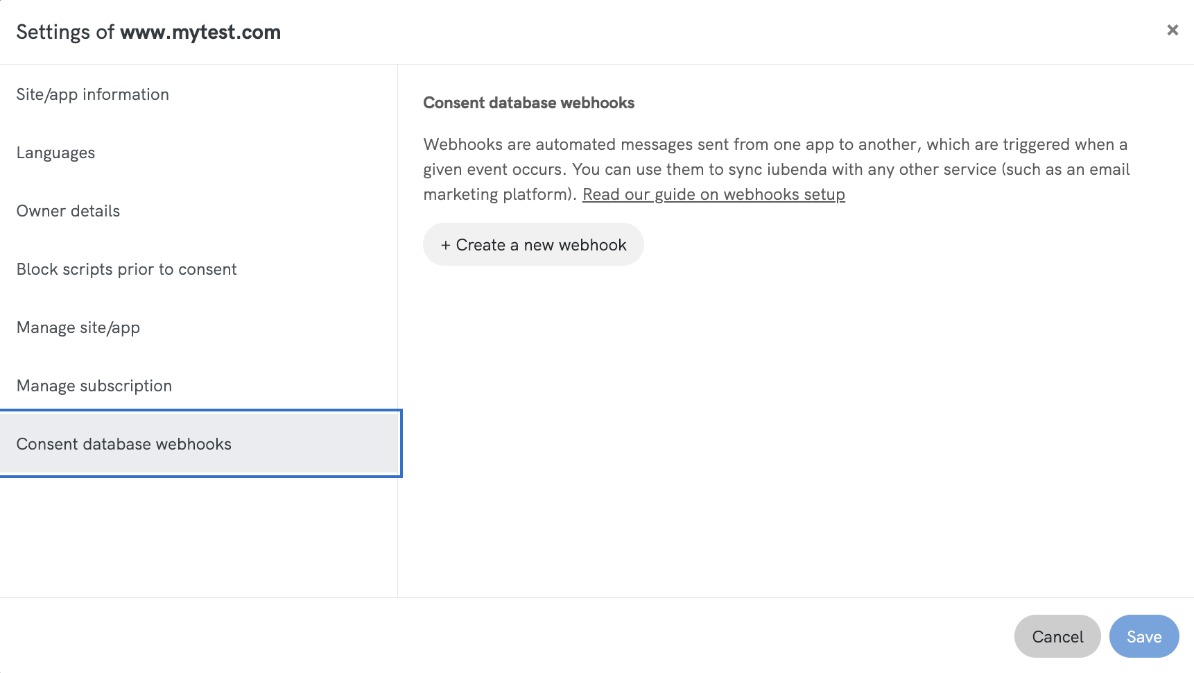
Task: Navigate to Manage site/app section
Action: [78, 327]
